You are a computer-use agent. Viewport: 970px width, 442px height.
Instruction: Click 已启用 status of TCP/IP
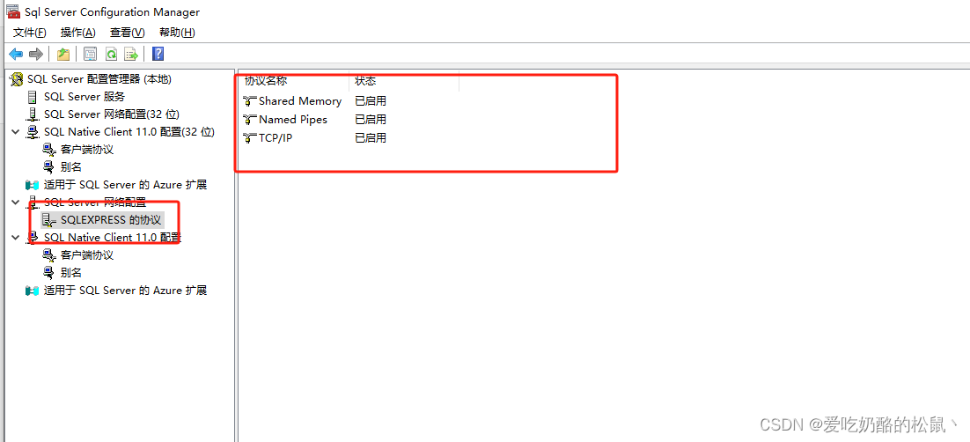(x=371, y=137)
